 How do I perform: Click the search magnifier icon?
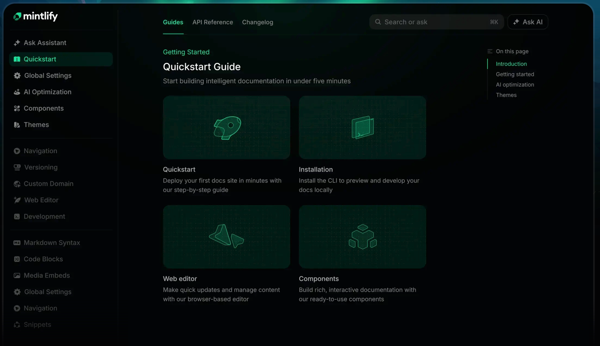tap(378, 22)
